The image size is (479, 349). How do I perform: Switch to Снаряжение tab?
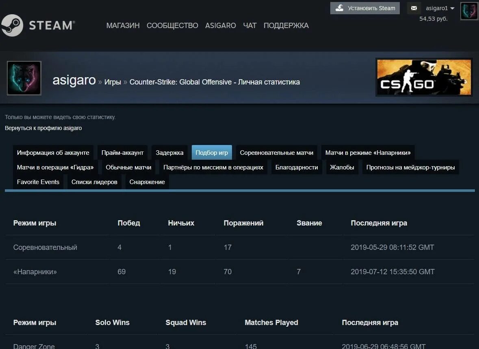[x=147, y=182]
